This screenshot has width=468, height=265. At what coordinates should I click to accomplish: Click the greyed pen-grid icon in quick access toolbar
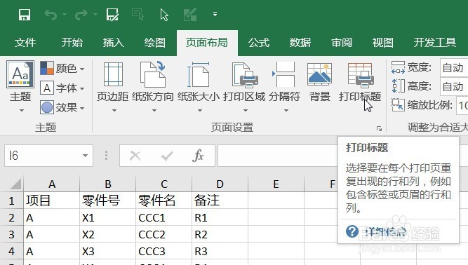point(190,14)
